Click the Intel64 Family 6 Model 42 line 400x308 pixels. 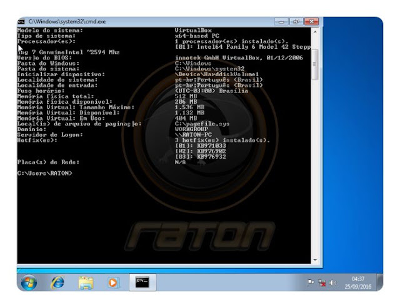[243, 47]
